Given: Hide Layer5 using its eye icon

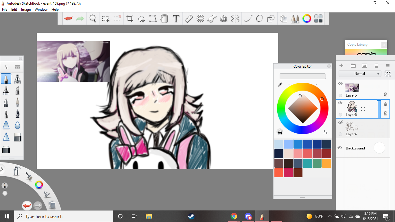Looking at the screenshot, I should pos(340,84).
